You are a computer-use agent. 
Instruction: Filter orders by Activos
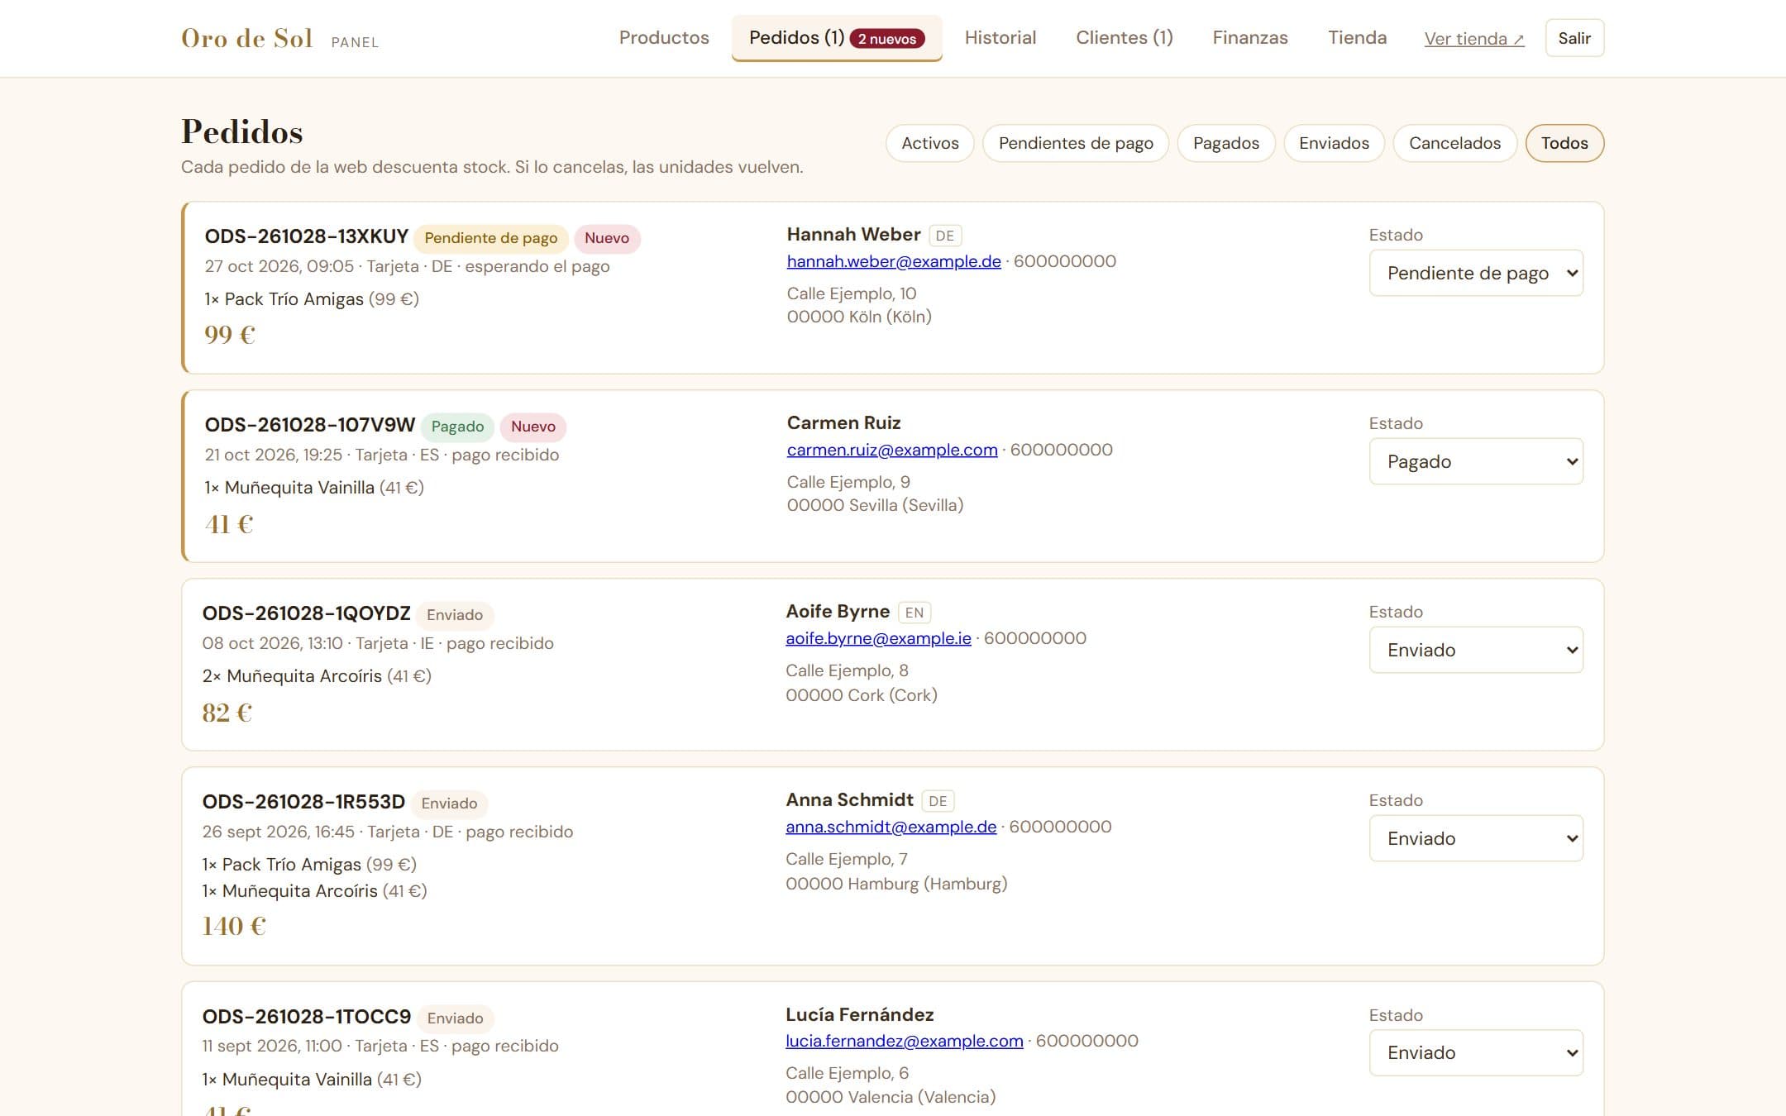coord(930,143)
